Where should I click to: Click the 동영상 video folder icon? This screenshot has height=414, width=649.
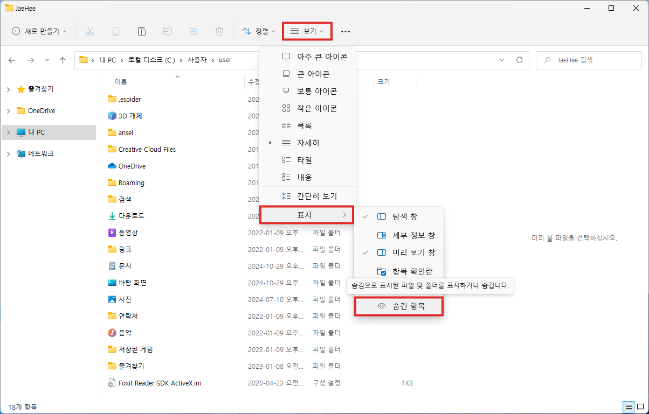click(112, 233)
